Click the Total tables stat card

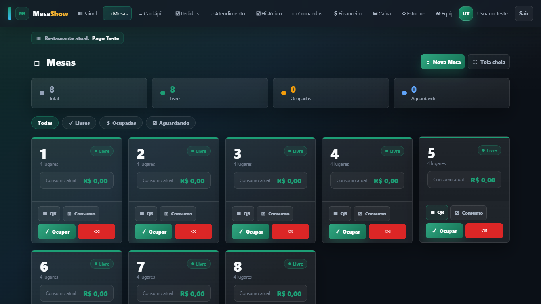point(89,93)
